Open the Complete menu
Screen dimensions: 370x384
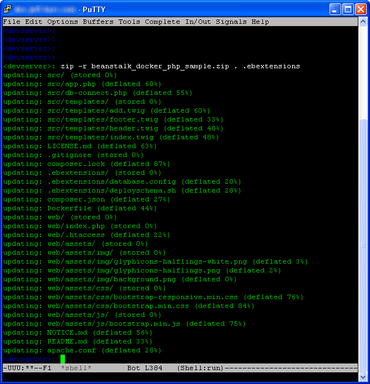(x=163, y=22)
